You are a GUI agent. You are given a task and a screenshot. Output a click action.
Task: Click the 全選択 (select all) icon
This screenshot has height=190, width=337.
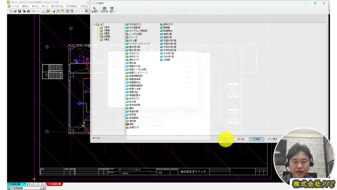point(94,9)
